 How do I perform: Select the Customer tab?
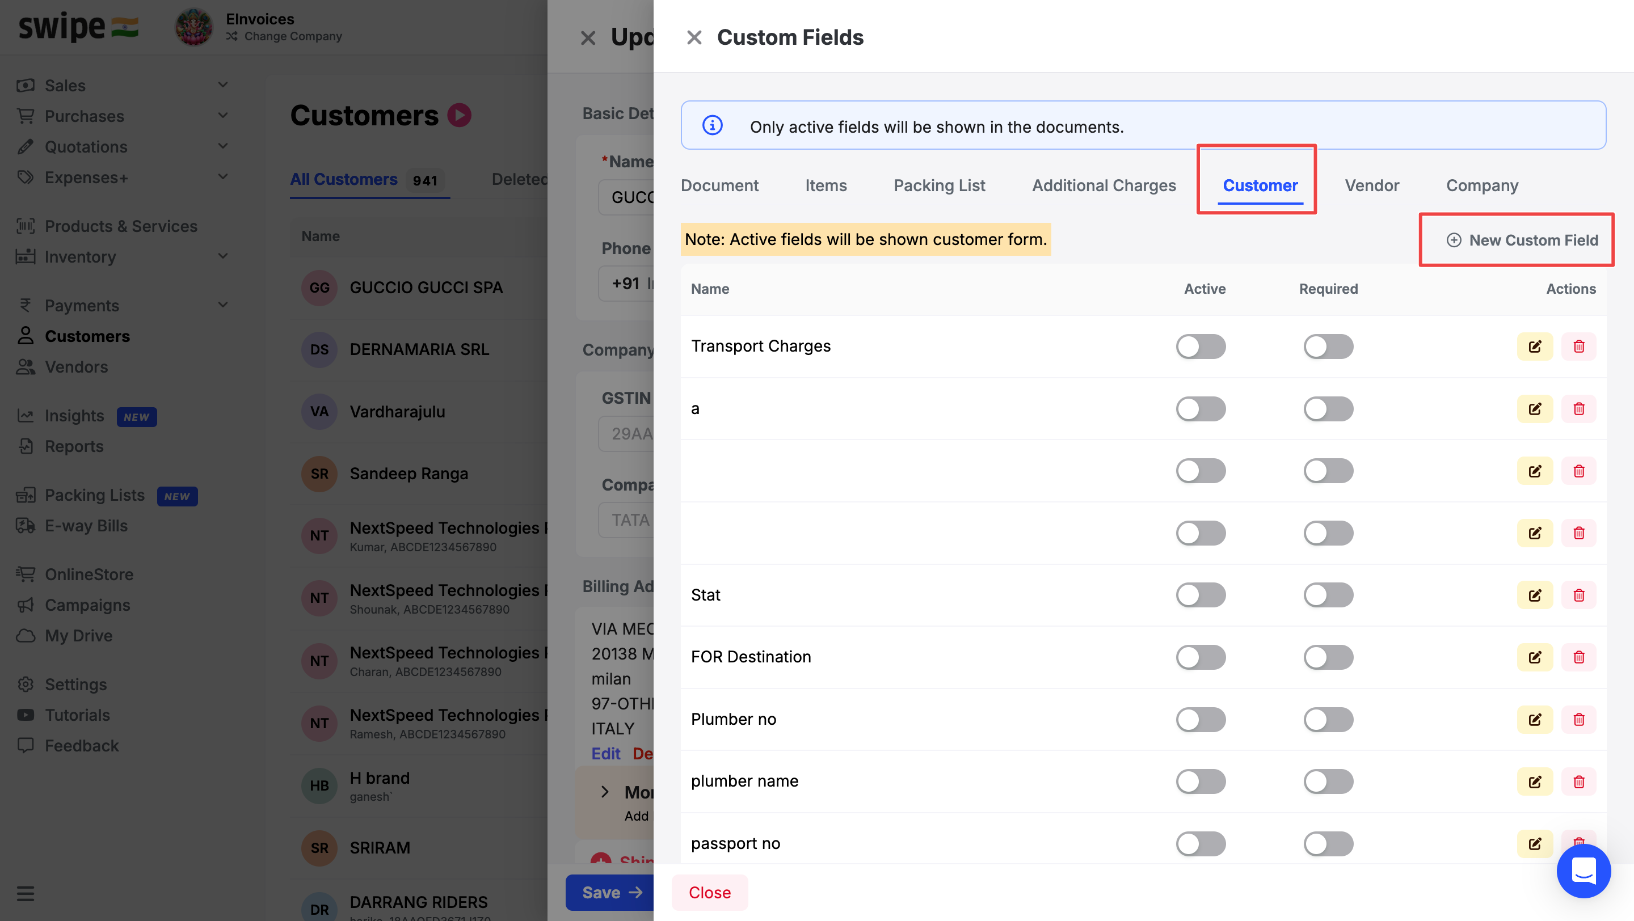pos(1260,185)
